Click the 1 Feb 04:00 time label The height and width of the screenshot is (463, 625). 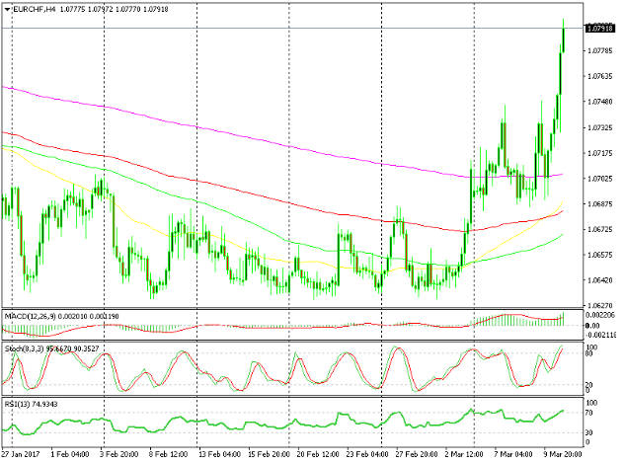coord(70,454)
